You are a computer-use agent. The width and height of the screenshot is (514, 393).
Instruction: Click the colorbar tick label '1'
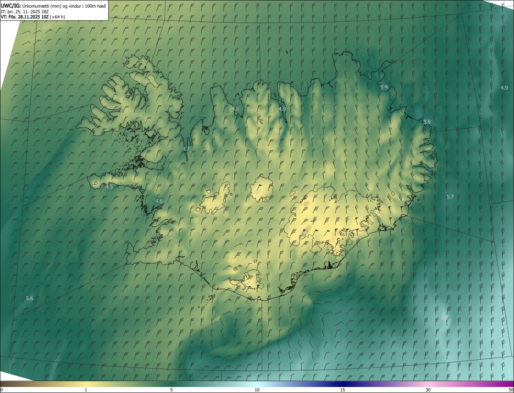coord(86,390)
